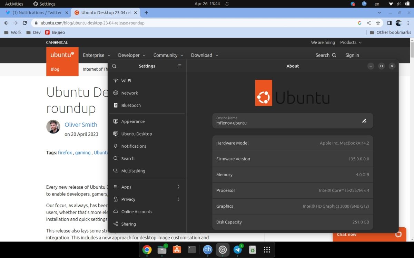Switch to the Twitter Notifications tab
The height and width of the screenshot is (258, 414).
(x=36, y=12)
